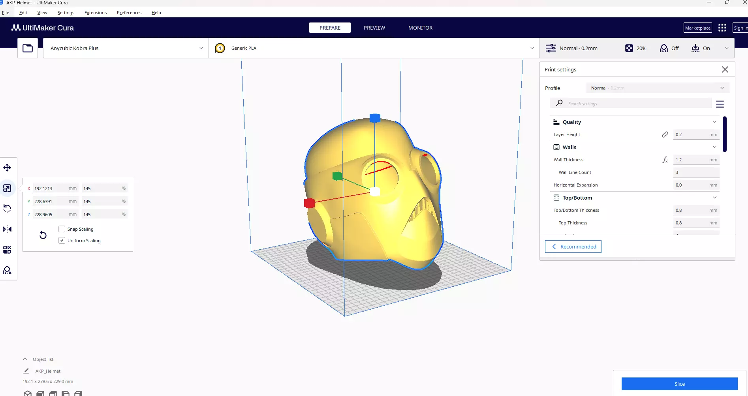Viewport: 748px width, 396px height.
Task: Click the blue Slice button
Action: 679,384
